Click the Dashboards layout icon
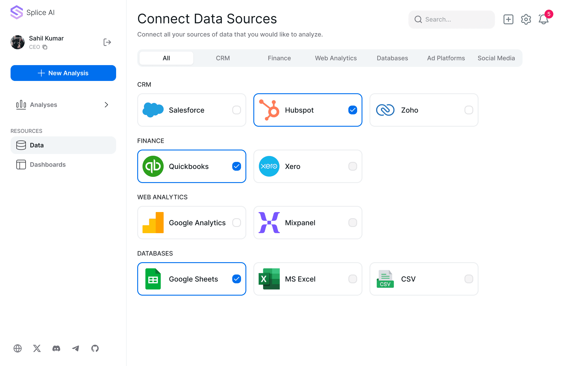The image size is (563, 366). click(21, 165)
